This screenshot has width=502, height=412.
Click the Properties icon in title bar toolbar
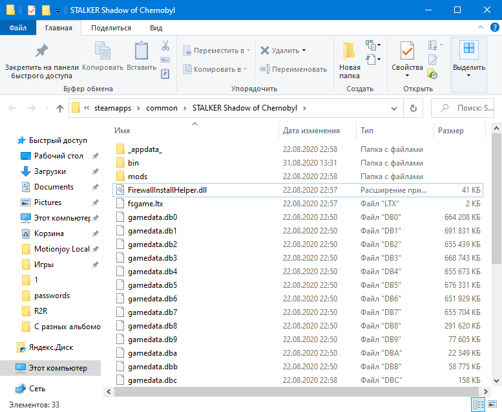(x=32, y=10)
